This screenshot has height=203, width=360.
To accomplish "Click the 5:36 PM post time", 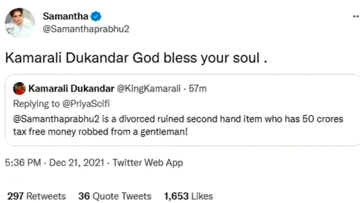I will [23, 163].
